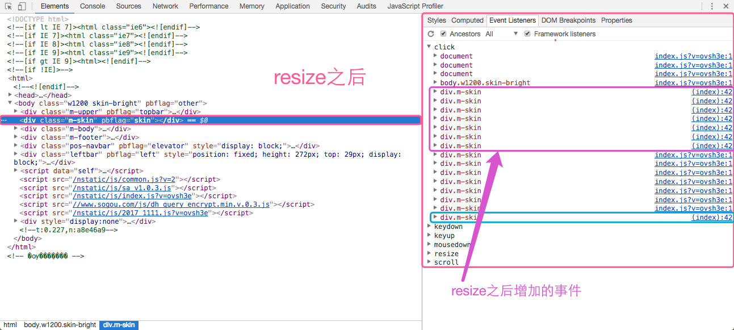The height and width of the screenshot is (330, 734).
Task: Open the All listeners filter dropdown
Action: pos(502,34)
